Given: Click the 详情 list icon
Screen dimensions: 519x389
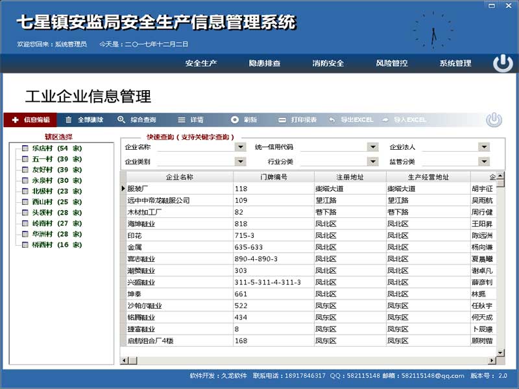Looking at the screenshot, I should click(182, 120).
